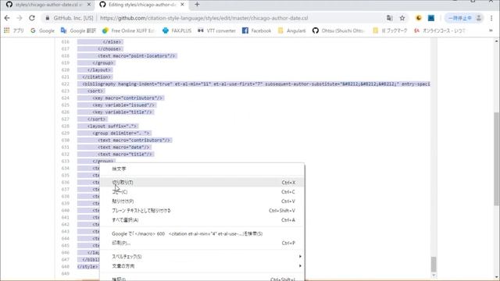Screen dimensions: 500x281
Task: Click key macro contributors line 624
Action: 128,98
